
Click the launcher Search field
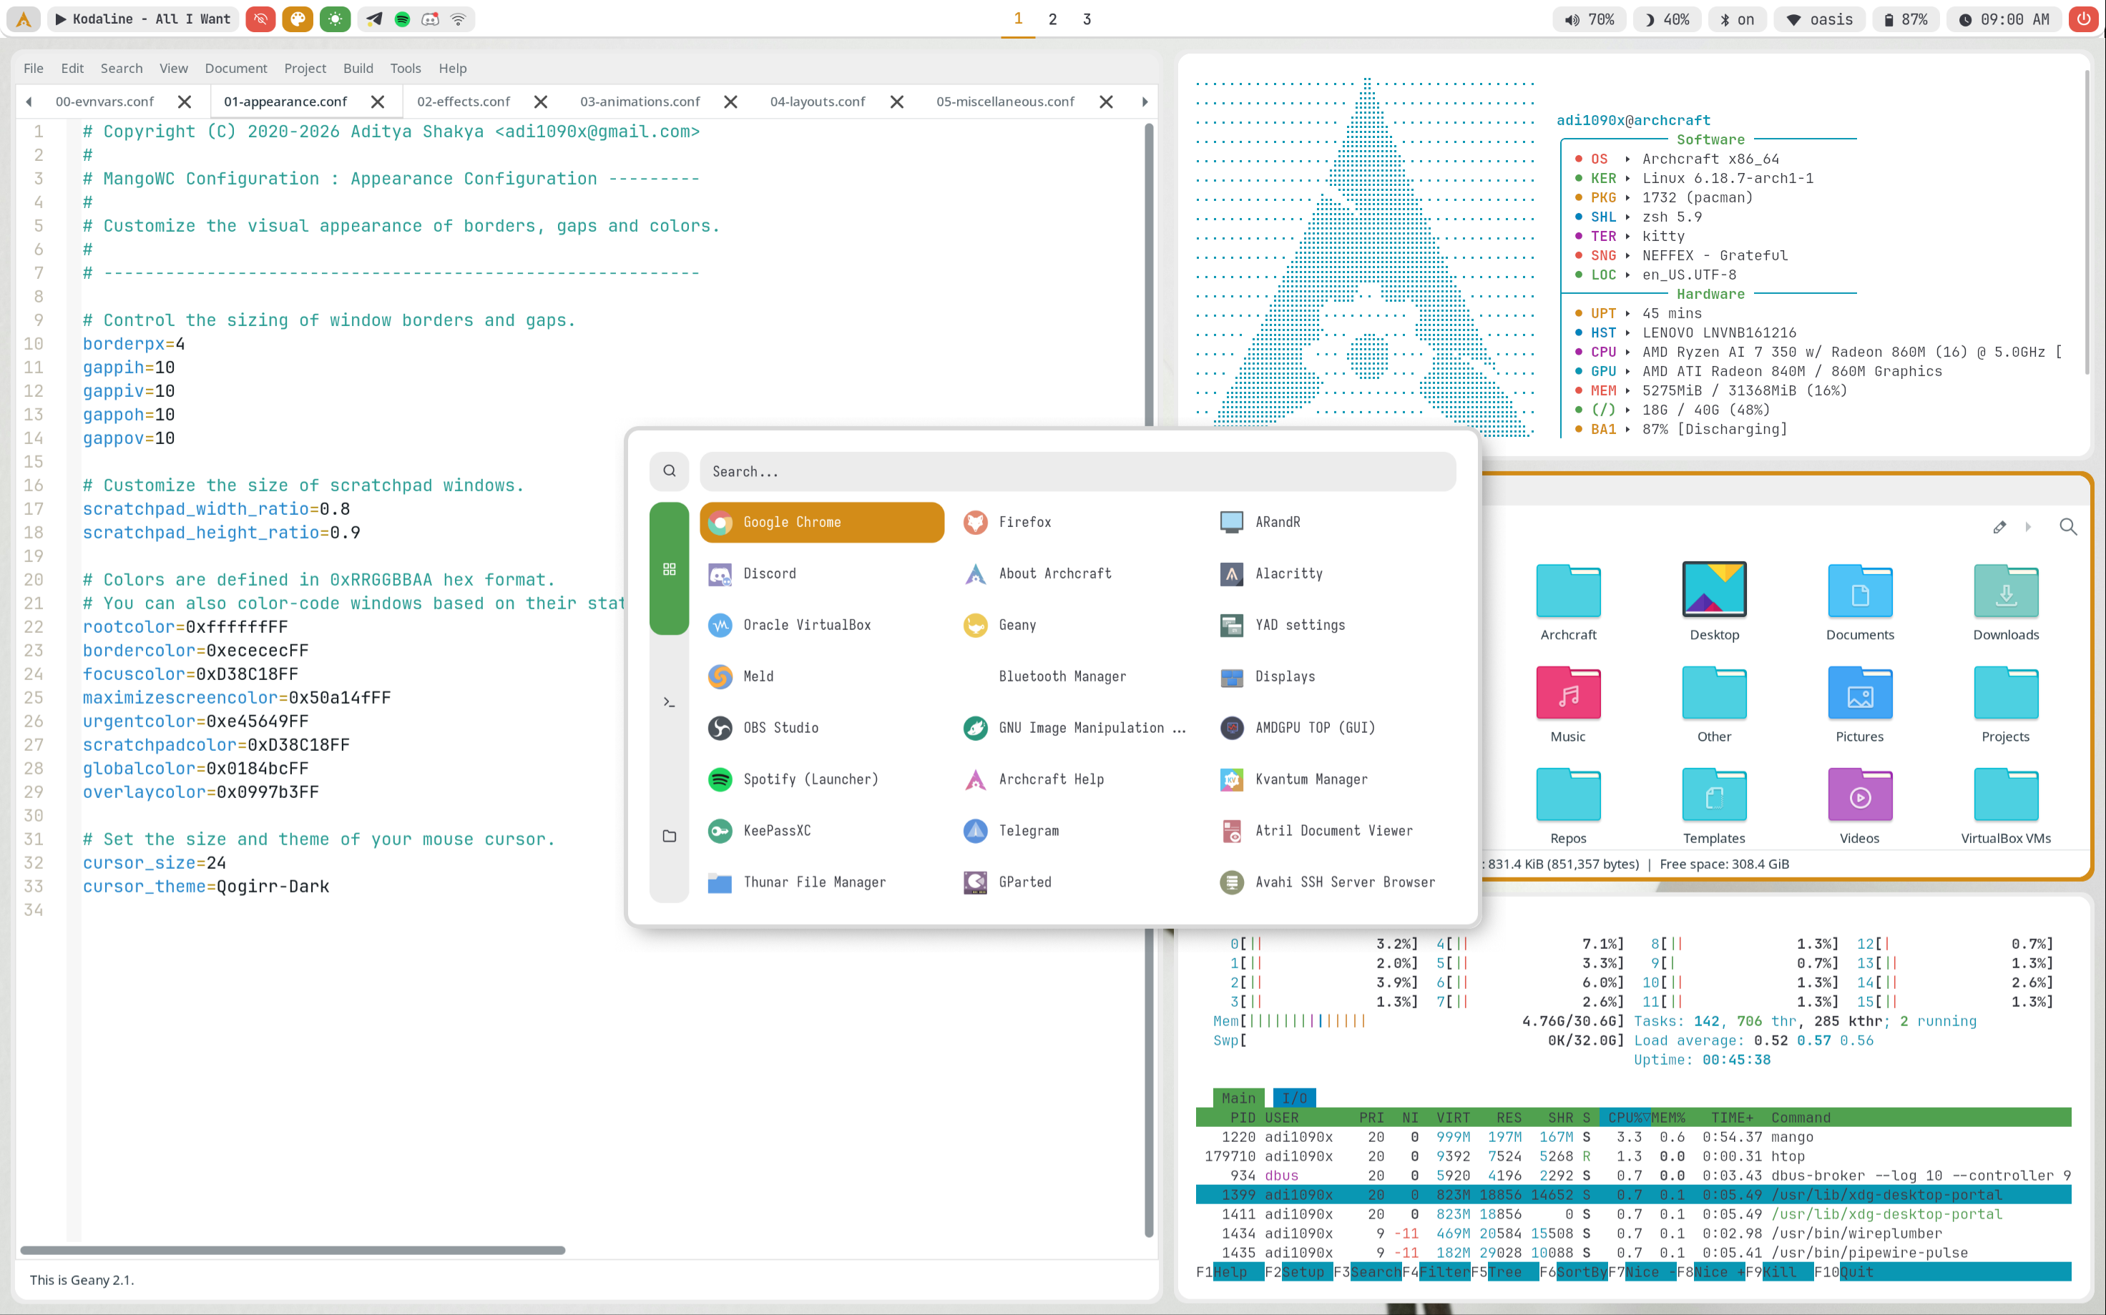(1077, 471)
